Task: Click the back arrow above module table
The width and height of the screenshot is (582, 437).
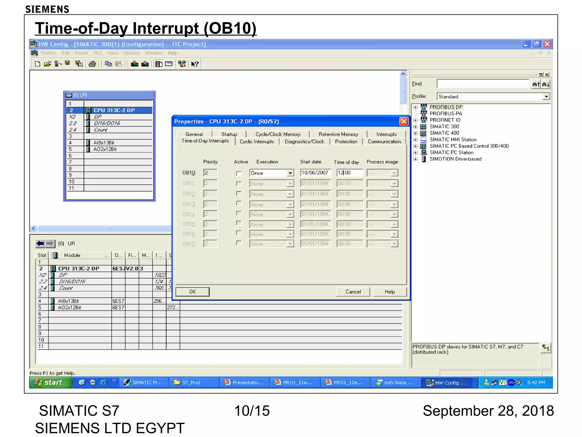Action: (x=40, y=244)
